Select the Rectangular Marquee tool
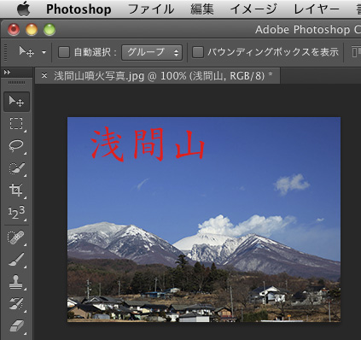 coord(16,123)
